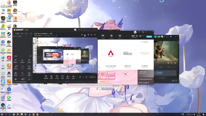Click greyed start streaming button
Viewport: 206px width, 116px height.
click(x=92, y=77)
